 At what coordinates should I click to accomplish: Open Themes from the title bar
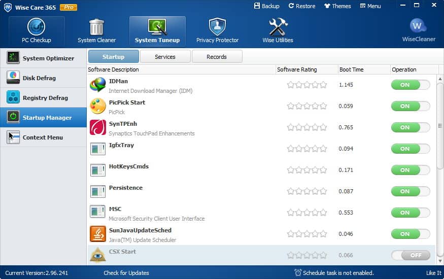[x=337, y=6]
